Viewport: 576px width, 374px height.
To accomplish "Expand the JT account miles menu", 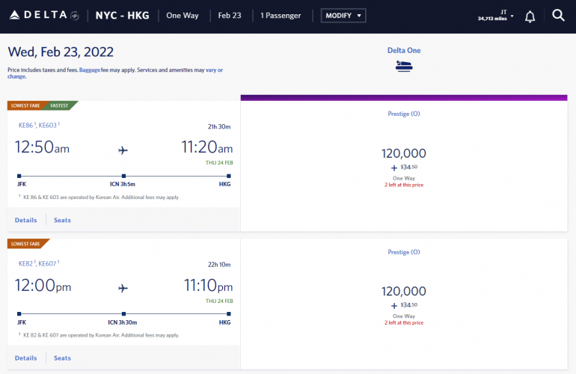I will (496, 16).
